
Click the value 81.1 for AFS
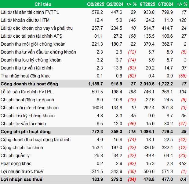tap(99, 36)
